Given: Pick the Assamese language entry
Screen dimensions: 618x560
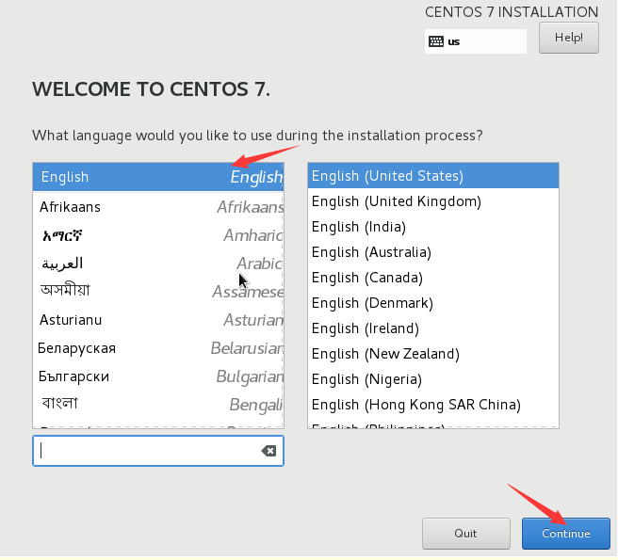Looking at the screenshot, I should coord(158,292).
